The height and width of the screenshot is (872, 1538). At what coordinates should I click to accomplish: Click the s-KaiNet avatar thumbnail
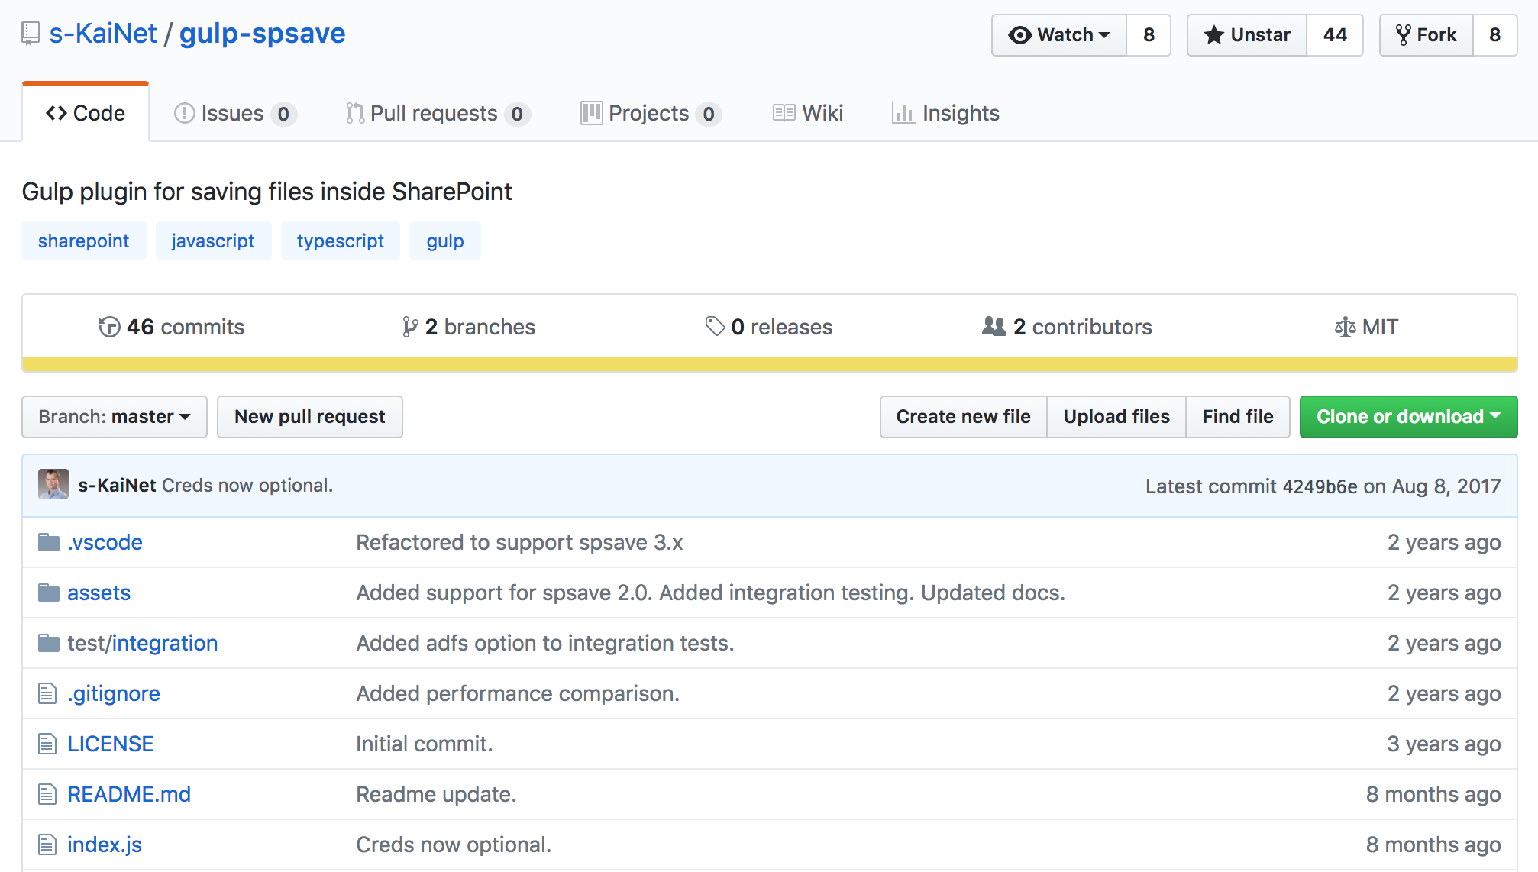tap(53, 485)
